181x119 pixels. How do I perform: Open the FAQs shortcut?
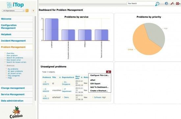[10, 78]
